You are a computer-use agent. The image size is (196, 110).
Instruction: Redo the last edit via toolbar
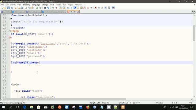[40, 8]
